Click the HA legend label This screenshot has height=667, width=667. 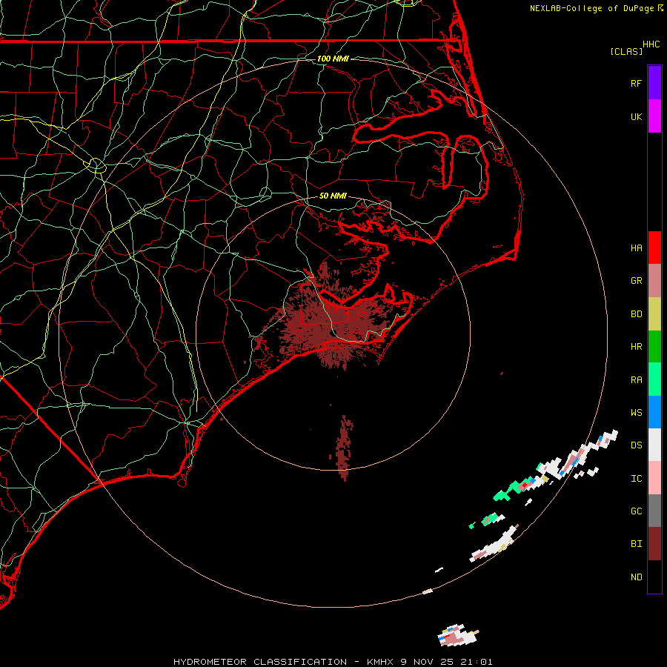[x=637, y=248]
